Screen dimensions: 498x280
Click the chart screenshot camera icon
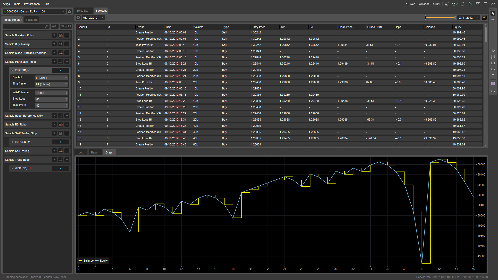click(493, 91)
